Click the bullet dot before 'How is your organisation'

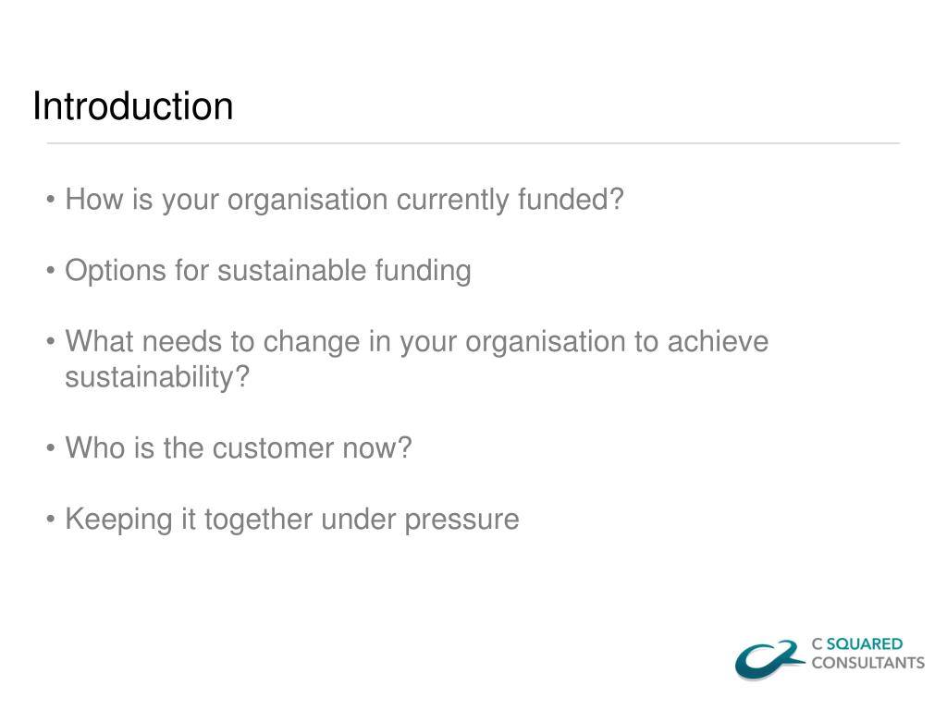51,200
